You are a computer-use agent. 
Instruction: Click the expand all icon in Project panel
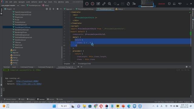50,9
